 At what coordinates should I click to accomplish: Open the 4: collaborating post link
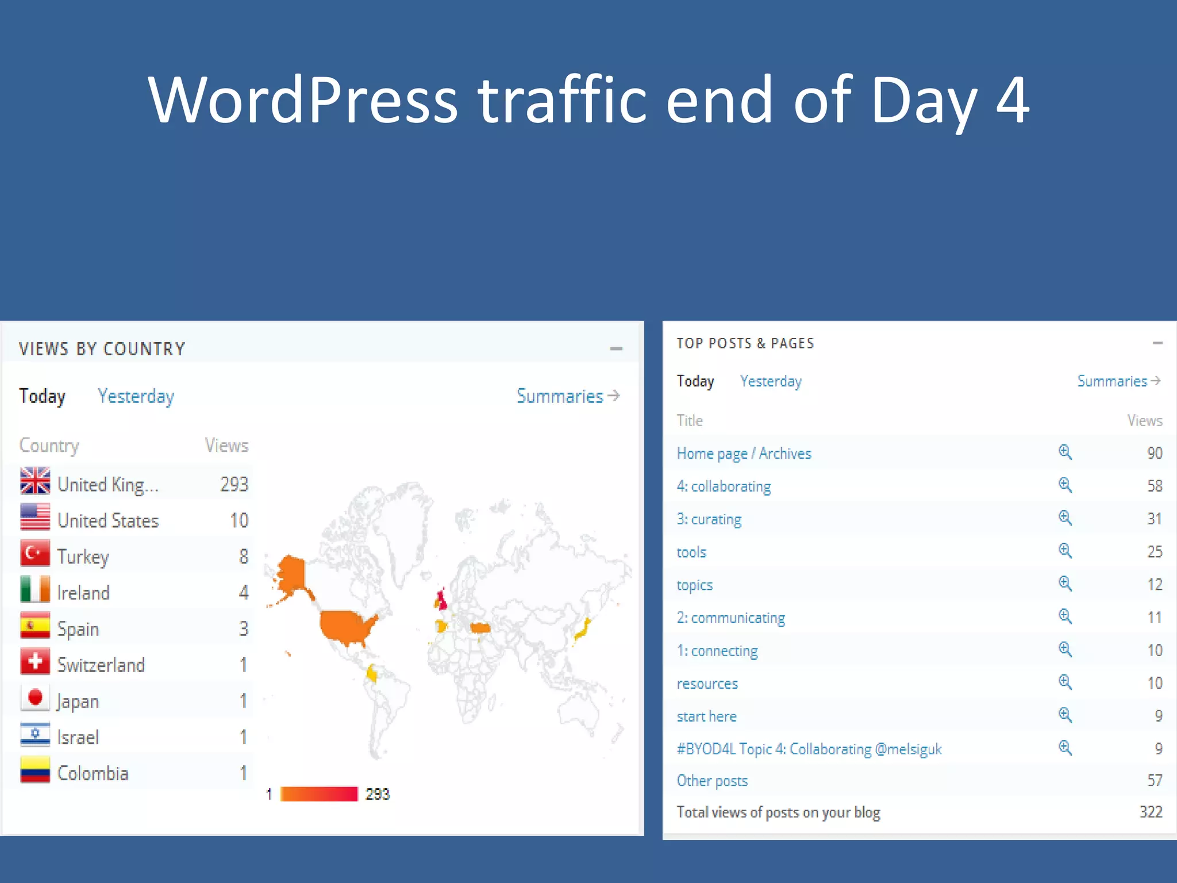point(724,486)
